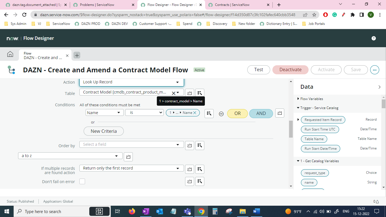The image size is (386, 217).
Task: Reload the browser page
Action: [x=24, y=15]
